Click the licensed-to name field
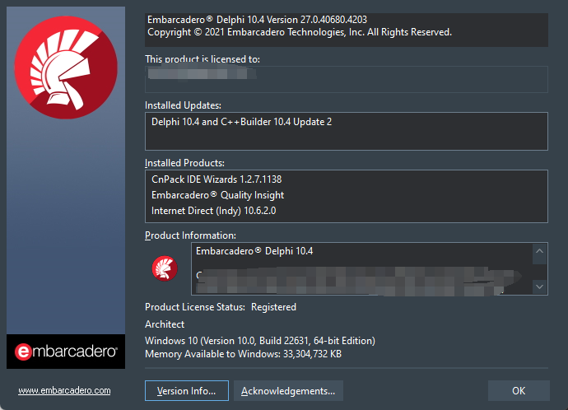 tap(347, 79)
